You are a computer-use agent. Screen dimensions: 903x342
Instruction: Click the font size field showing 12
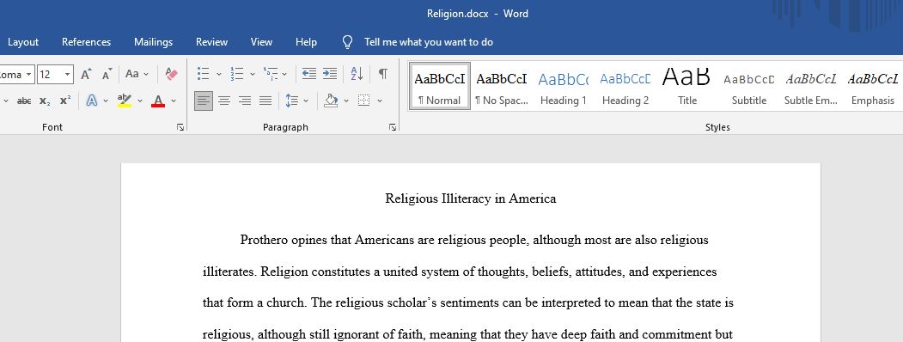50,74
